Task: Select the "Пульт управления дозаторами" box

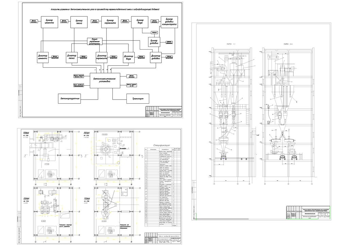Action: coord(94,41)
